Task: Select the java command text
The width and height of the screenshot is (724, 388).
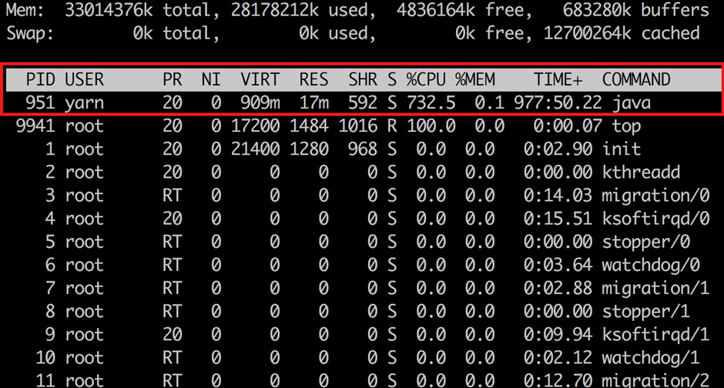Action: click(632, 103)
